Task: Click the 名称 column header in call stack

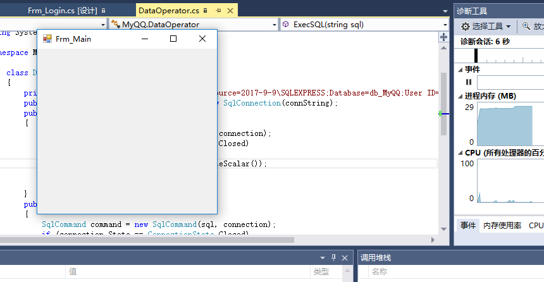Action: (380, 272)
